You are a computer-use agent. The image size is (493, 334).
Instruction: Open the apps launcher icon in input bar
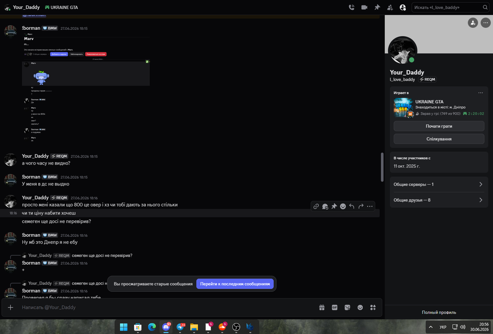coord(373,307)
